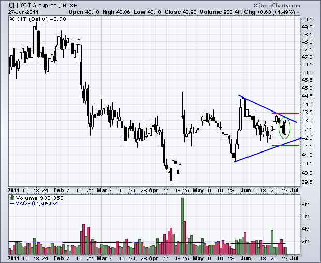
Task: Click the 46.0 price axis label
Action: click(x=308, y=72)
